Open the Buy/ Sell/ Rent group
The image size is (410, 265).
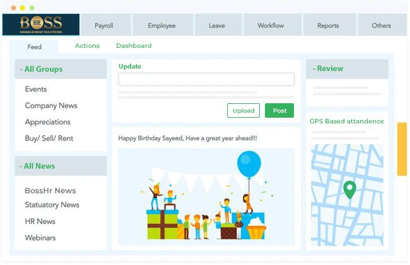point(49,138)
